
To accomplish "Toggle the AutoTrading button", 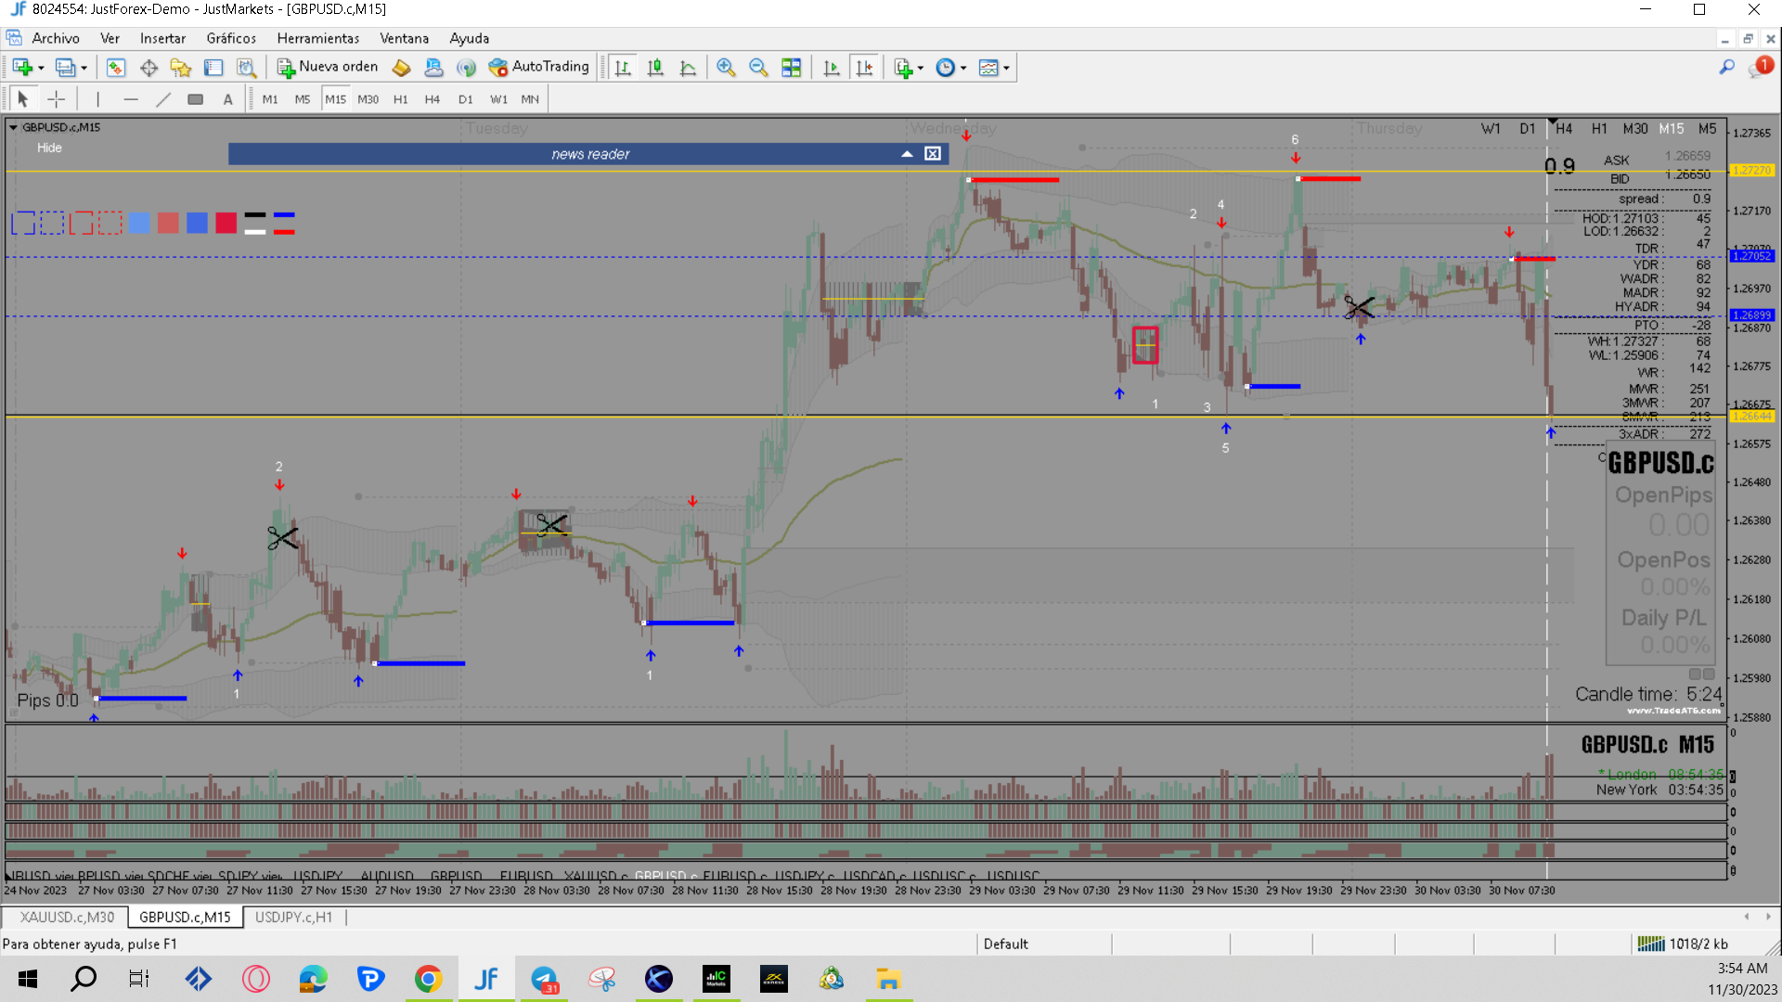I will tap(539, 67).
